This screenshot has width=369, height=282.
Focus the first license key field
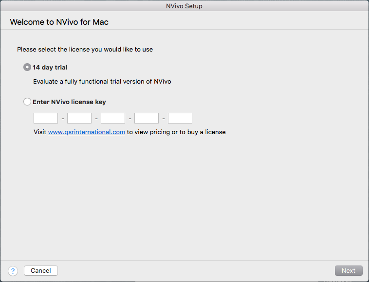point(46,118)
